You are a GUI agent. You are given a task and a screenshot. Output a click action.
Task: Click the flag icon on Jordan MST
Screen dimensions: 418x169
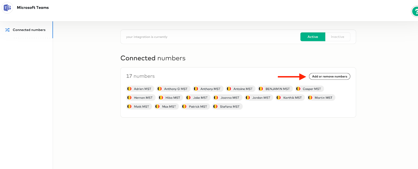coord(248,98)
